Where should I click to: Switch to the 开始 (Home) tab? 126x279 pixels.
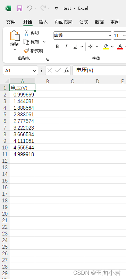[28, 22]
